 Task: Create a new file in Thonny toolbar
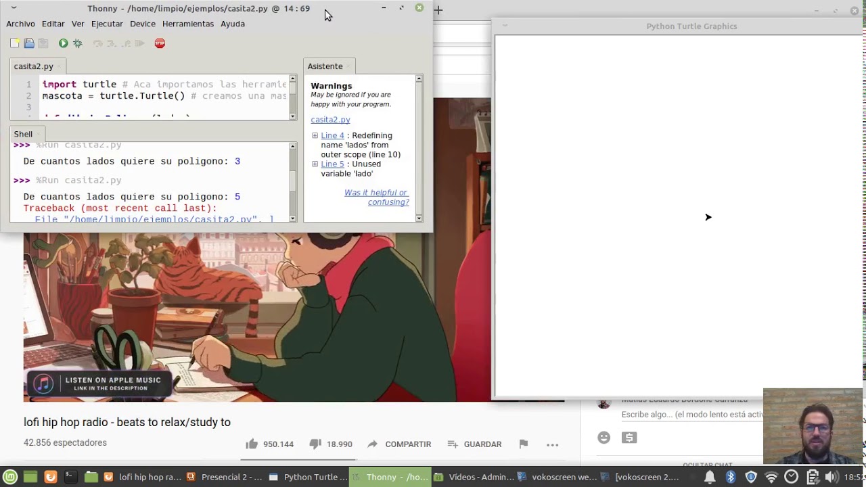(x=15, y=43)
